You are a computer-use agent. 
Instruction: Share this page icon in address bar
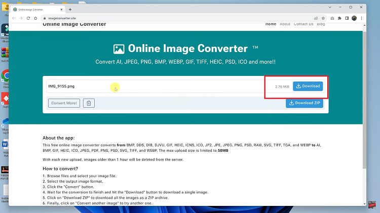[x=316, y=18]
